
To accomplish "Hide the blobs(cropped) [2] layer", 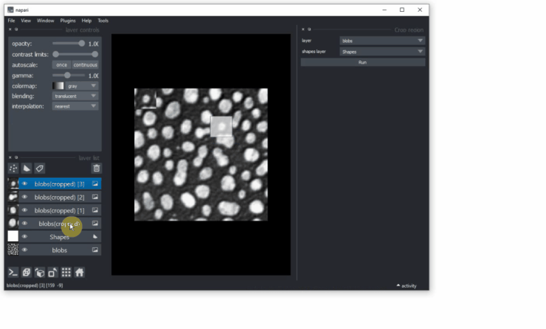I will [24, 197].
